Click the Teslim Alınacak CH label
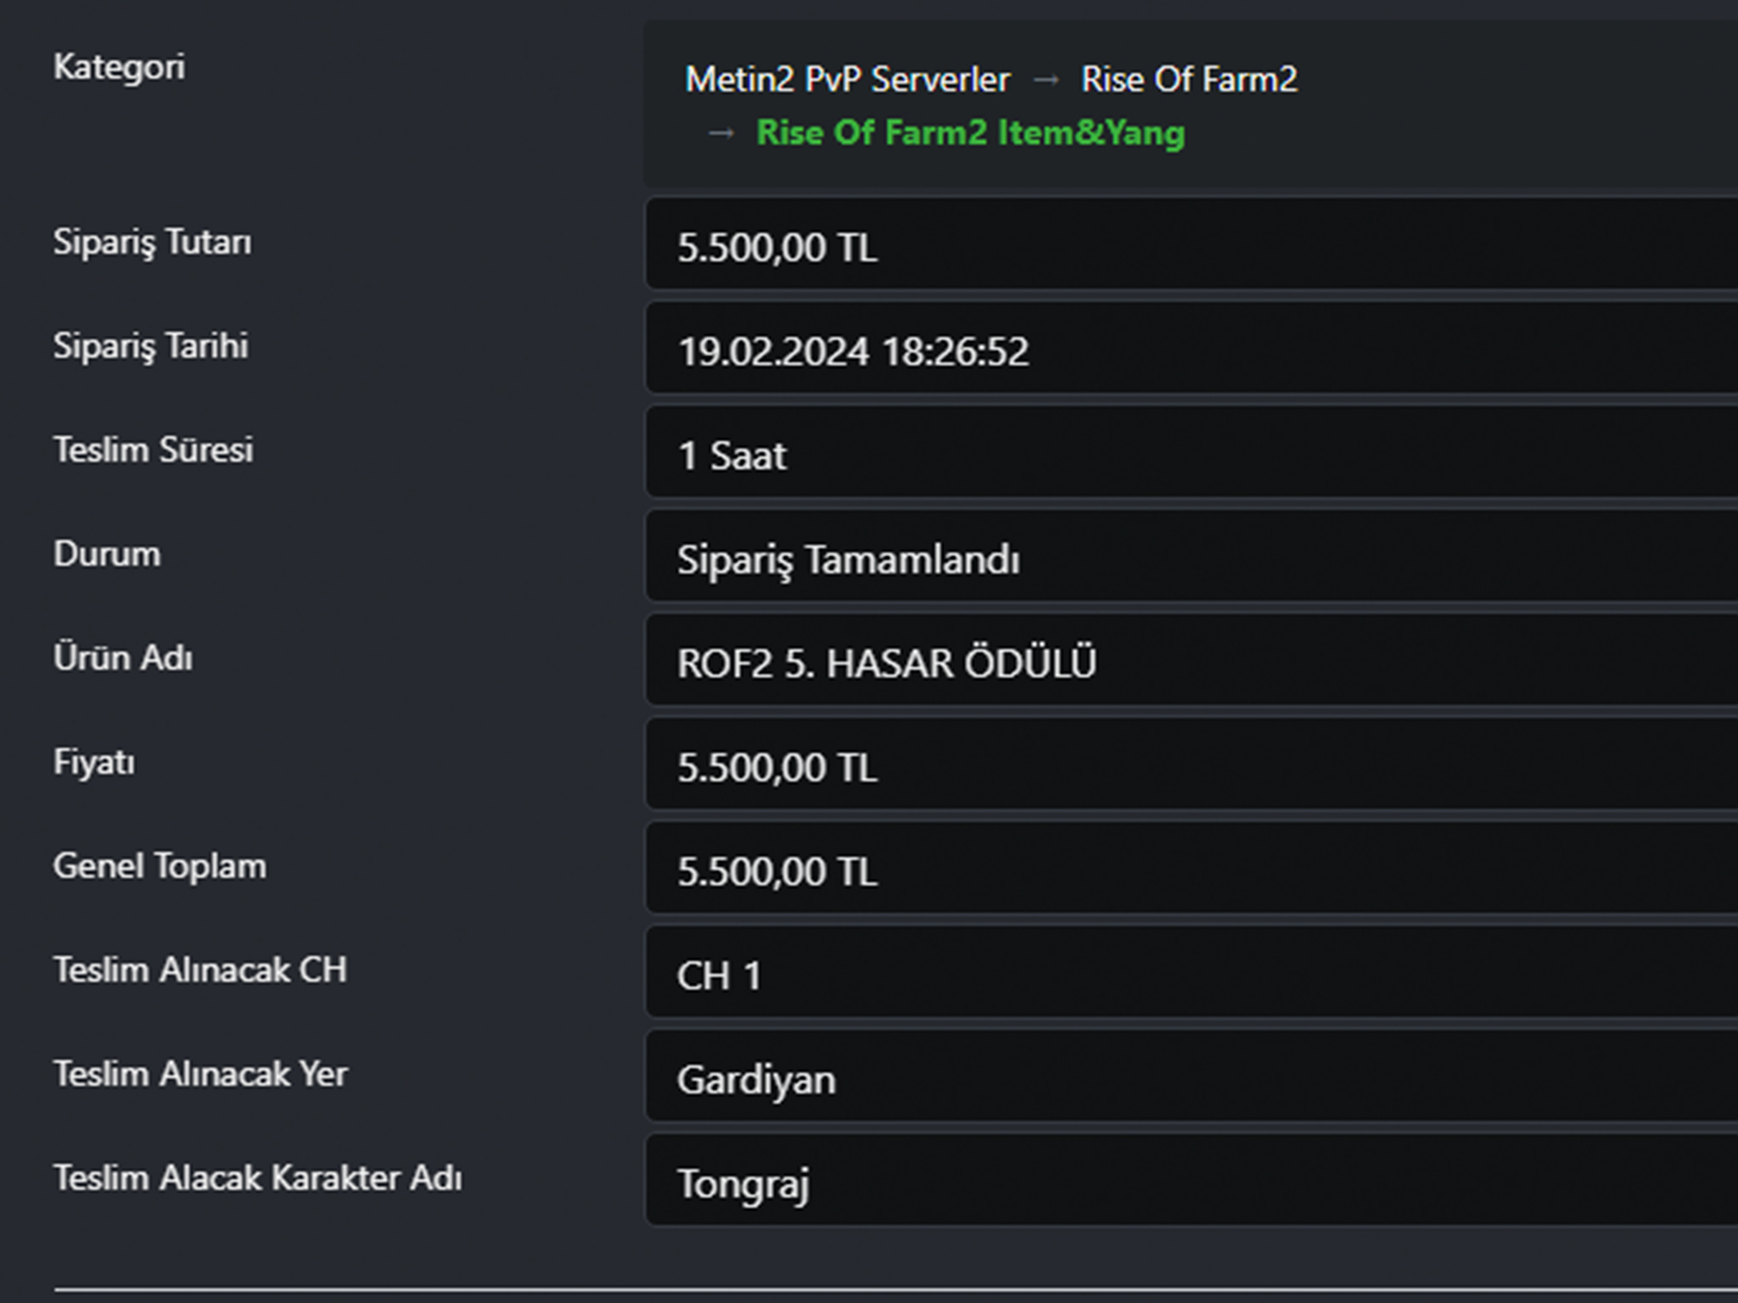Viewport: 1738px width, 1303px height. [x=200, y=970]
